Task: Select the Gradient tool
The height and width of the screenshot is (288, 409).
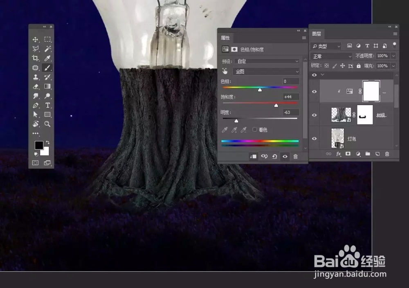Action: pyautogui.click(x=47, y=86)
